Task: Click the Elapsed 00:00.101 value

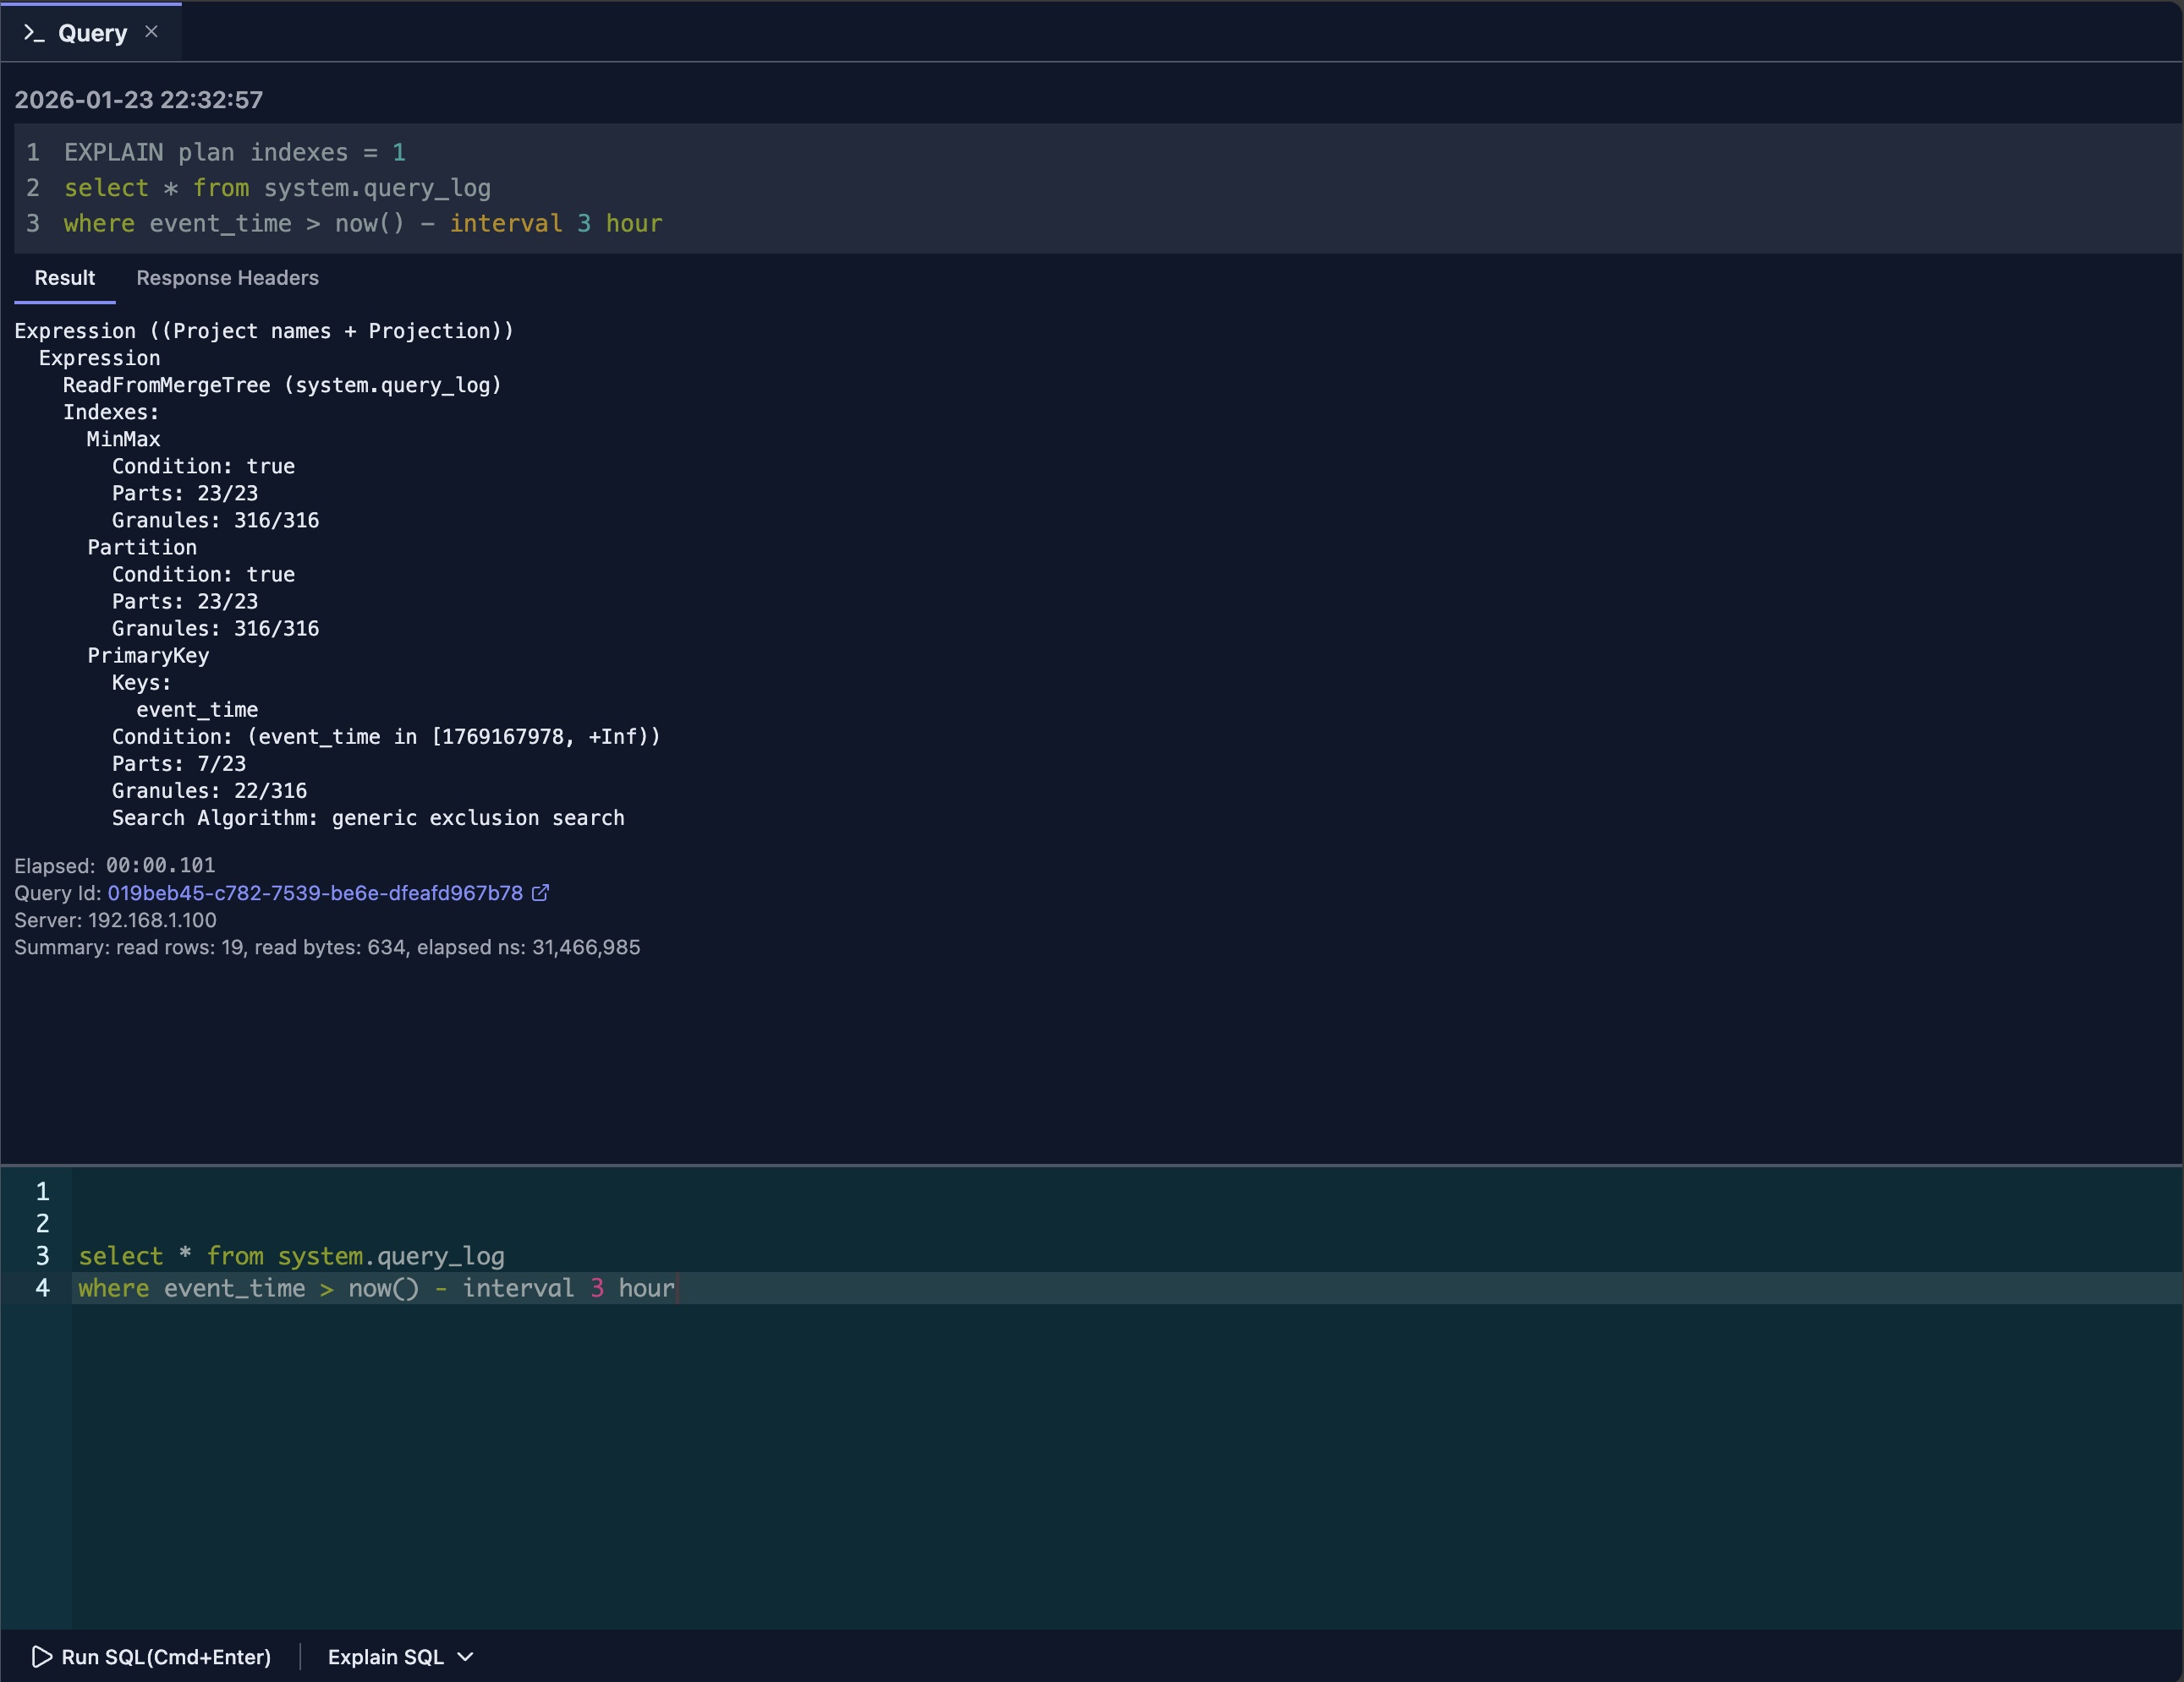Action: pos(160,866)
